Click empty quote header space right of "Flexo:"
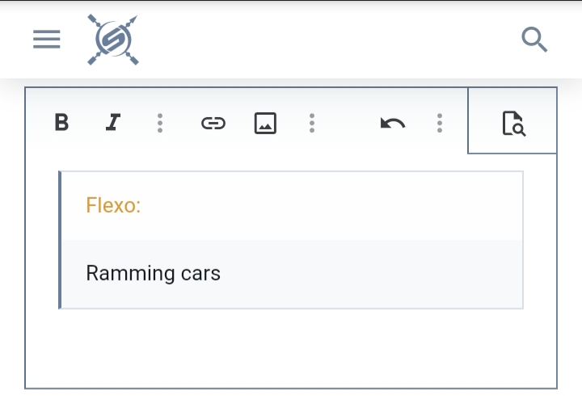Image resolution: width=582 pixels, height=396 pixels. (x=339, y=205)
